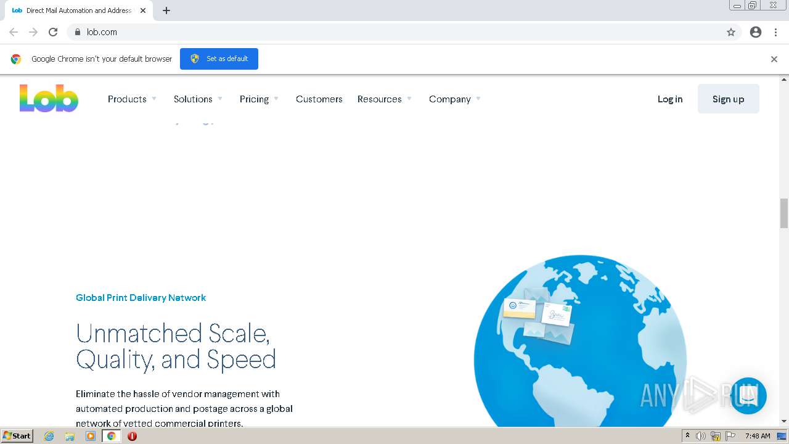
Task: Open red Opera icon in taskbar
Action: 132,436
